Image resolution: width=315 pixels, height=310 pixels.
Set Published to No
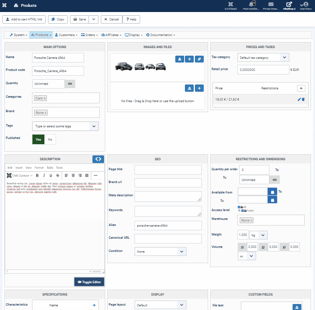50,139
